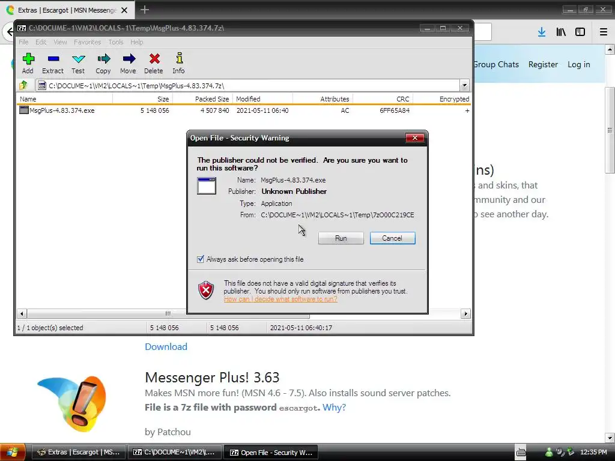Click 7-Zip scrollbar left arrow
The width and height of the screenshot is (615, 461).
point(22,313)
